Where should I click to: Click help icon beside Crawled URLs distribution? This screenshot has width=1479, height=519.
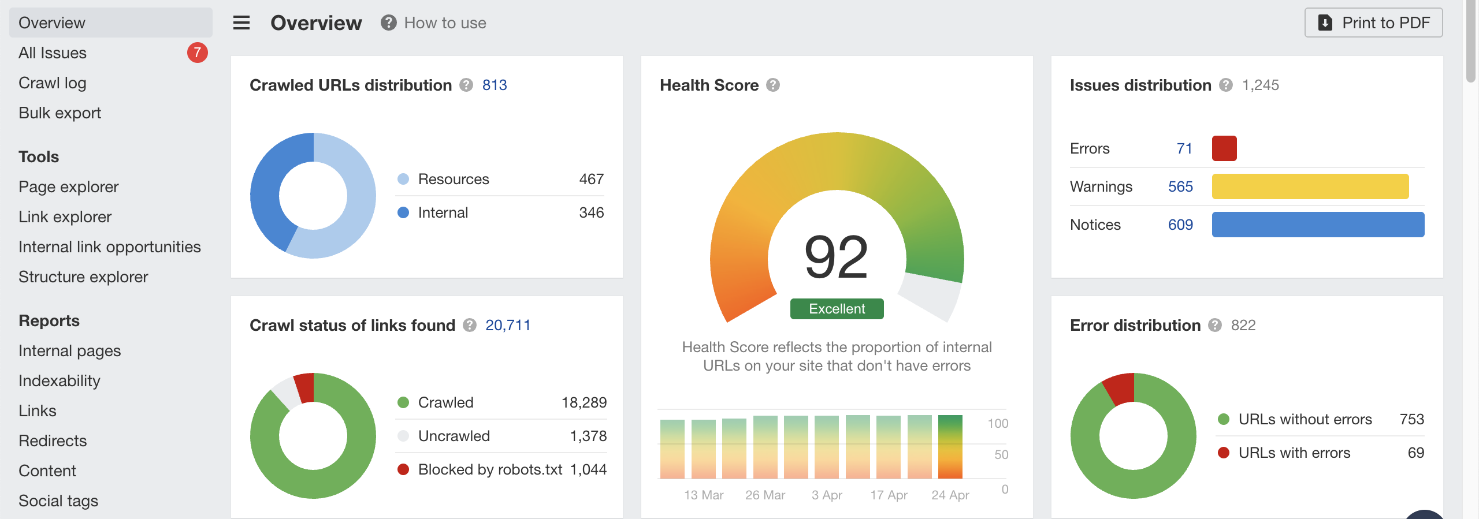[x=466, y=85]
